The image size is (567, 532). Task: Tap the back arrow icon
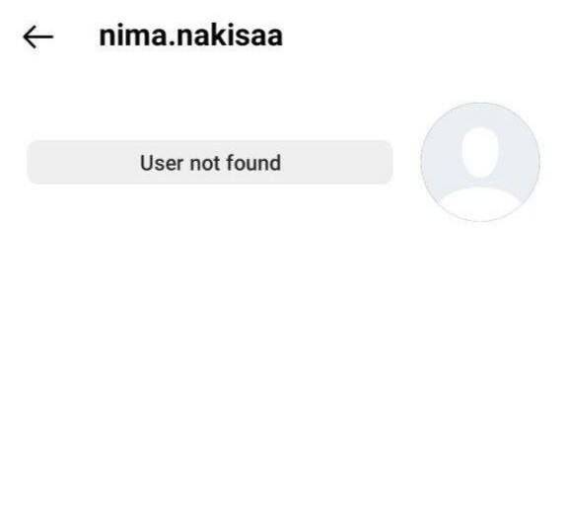tap(38, 37)
